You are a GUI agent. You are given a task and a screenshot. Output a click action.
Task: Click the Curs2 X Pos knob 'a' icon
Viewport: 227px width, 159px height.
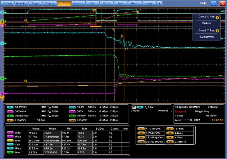point(217,18)
